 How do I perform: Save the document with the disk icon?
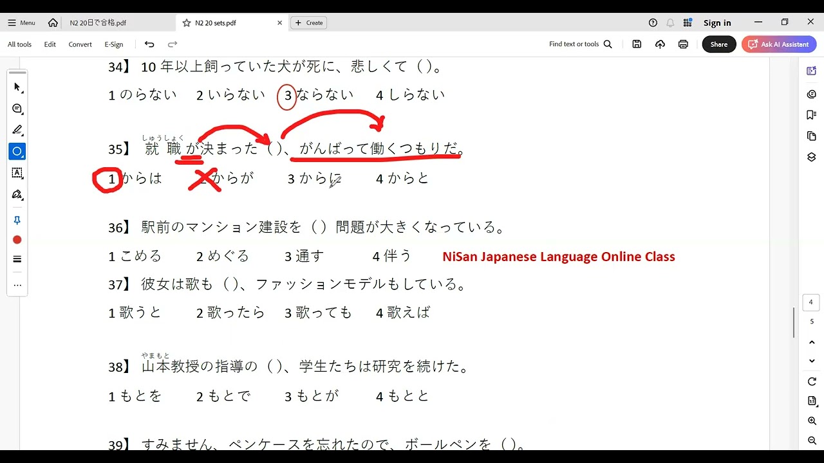coord(637,44)
